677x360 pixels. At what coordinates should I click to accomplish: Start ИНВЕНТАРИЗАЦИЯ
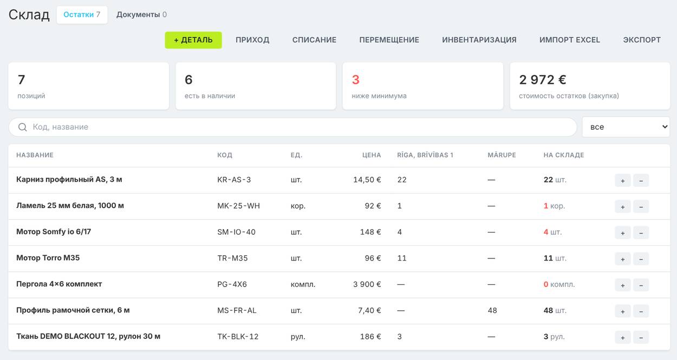coord(479,40)
